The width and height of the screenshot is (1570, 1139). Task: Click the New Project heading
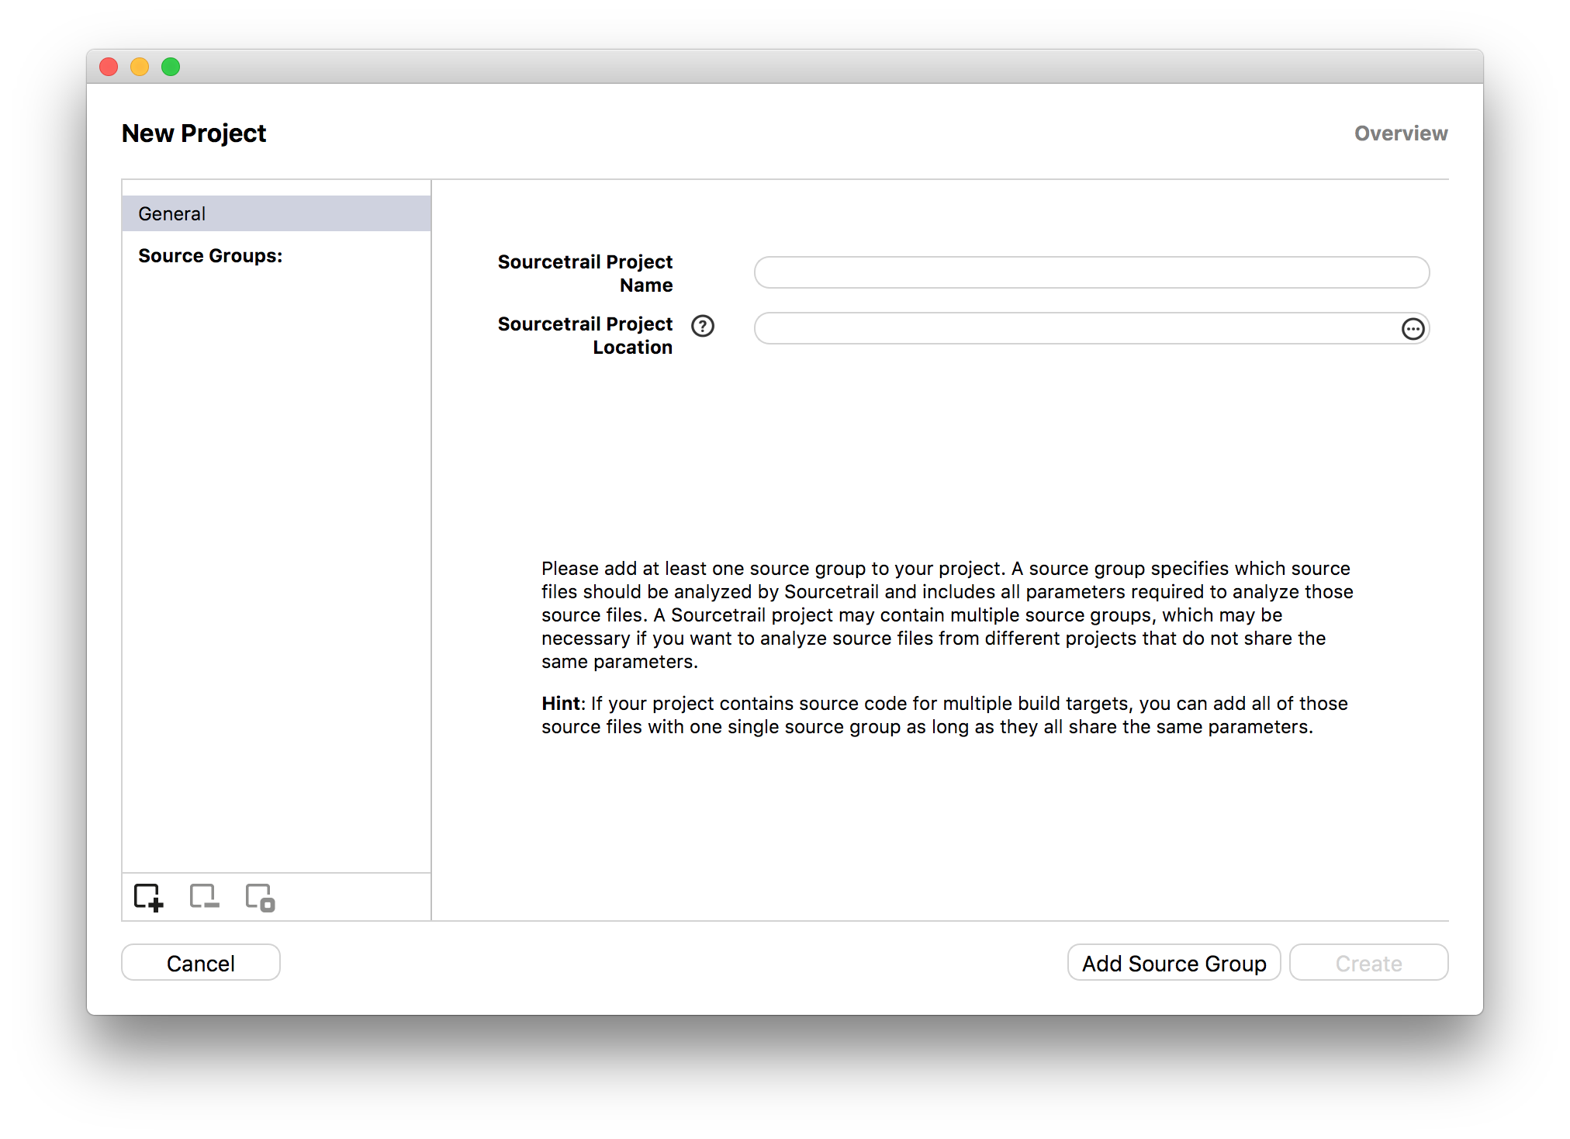point(194,133)
